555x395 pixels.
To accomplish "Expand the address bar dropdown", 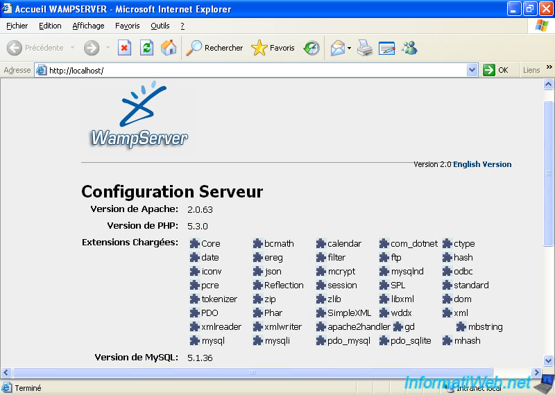I will coord(472,70).
